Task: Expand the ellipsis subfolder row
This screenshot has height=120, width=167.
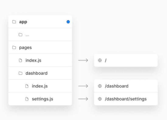Action: point(40,35)
